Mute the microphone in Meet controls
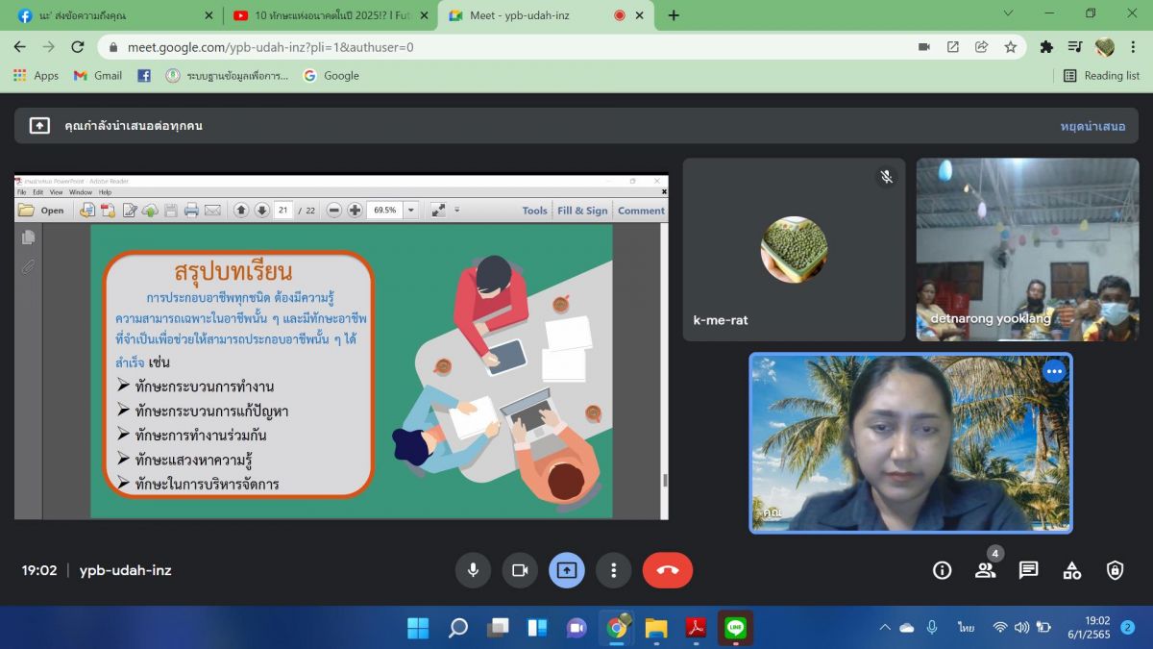1153x649 pixels. pos(473,570)
